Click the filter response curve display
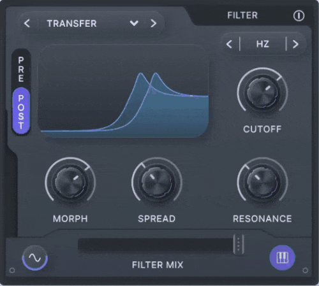319x286 pixels. [123, 92]
